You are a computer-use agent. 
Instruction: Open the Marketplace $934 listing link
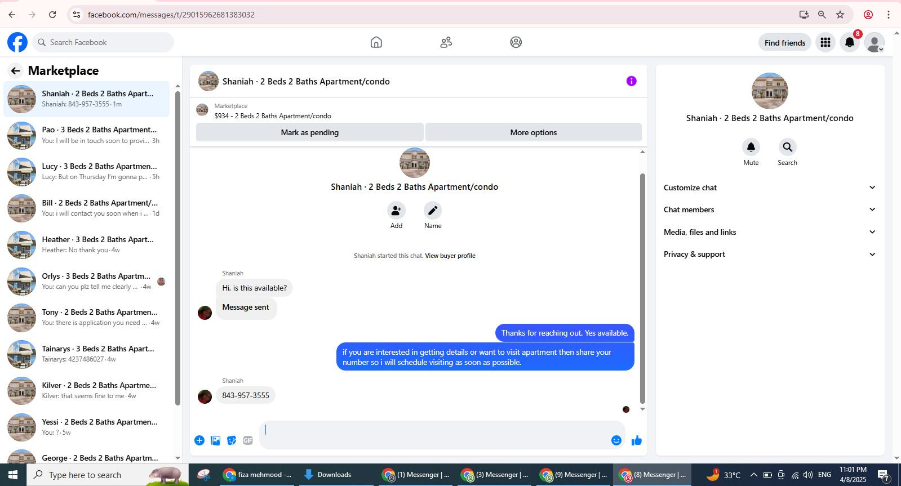pyautogui.click(x=273, y=116)
